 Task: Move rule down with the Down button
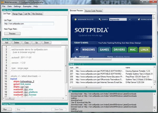pos(46,43)
